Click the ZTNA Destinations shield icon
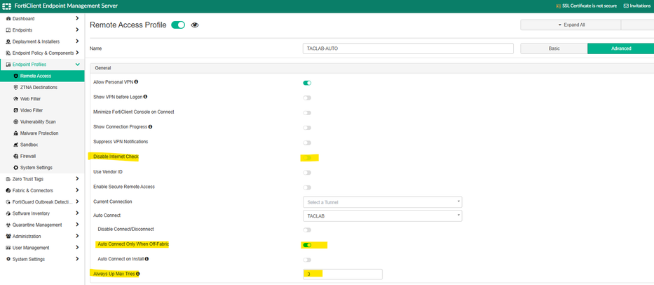 click(x=16, y=87)
